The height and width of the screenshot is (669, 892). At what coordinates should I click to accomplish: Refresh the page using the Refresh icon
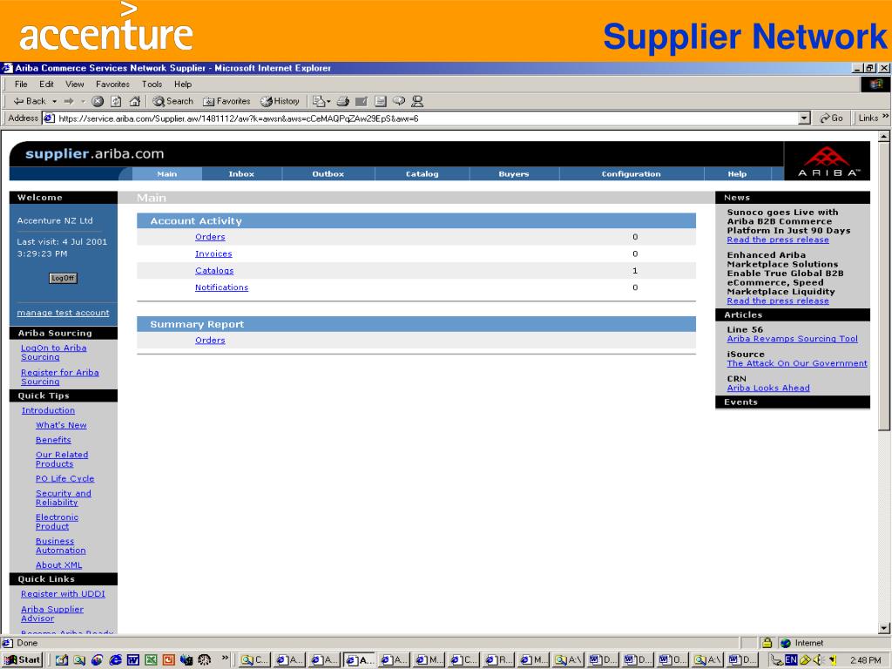click(116, 101)
